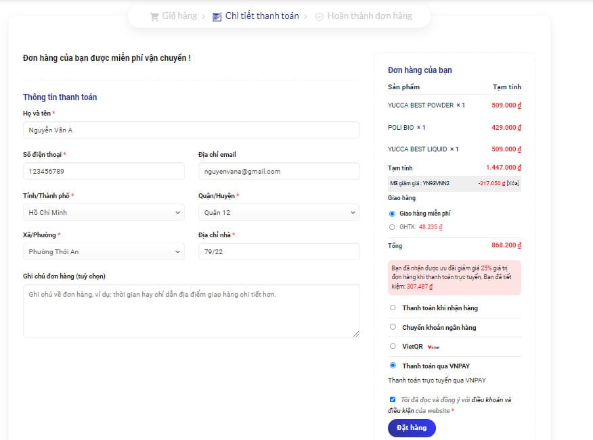The image size is (593, 440).
Task: Go to Giỏ hàng breadcrumb step
Action: click(179, 16)
